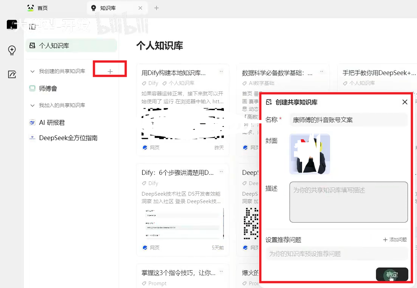Image resolution: width=417 pixels, height=288 pixels.
Task: Click the 个人知识库 icon in sidebar
Action: point(32,45)
